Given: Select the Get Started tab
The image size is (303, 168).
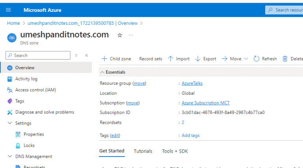Looking at the screenshot, I should [x=112, y=151].
